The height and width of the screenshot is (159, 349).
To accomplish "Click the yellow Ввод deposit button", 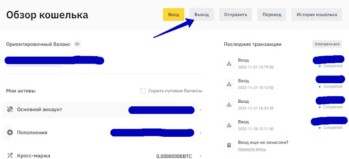I will (174, 14).
